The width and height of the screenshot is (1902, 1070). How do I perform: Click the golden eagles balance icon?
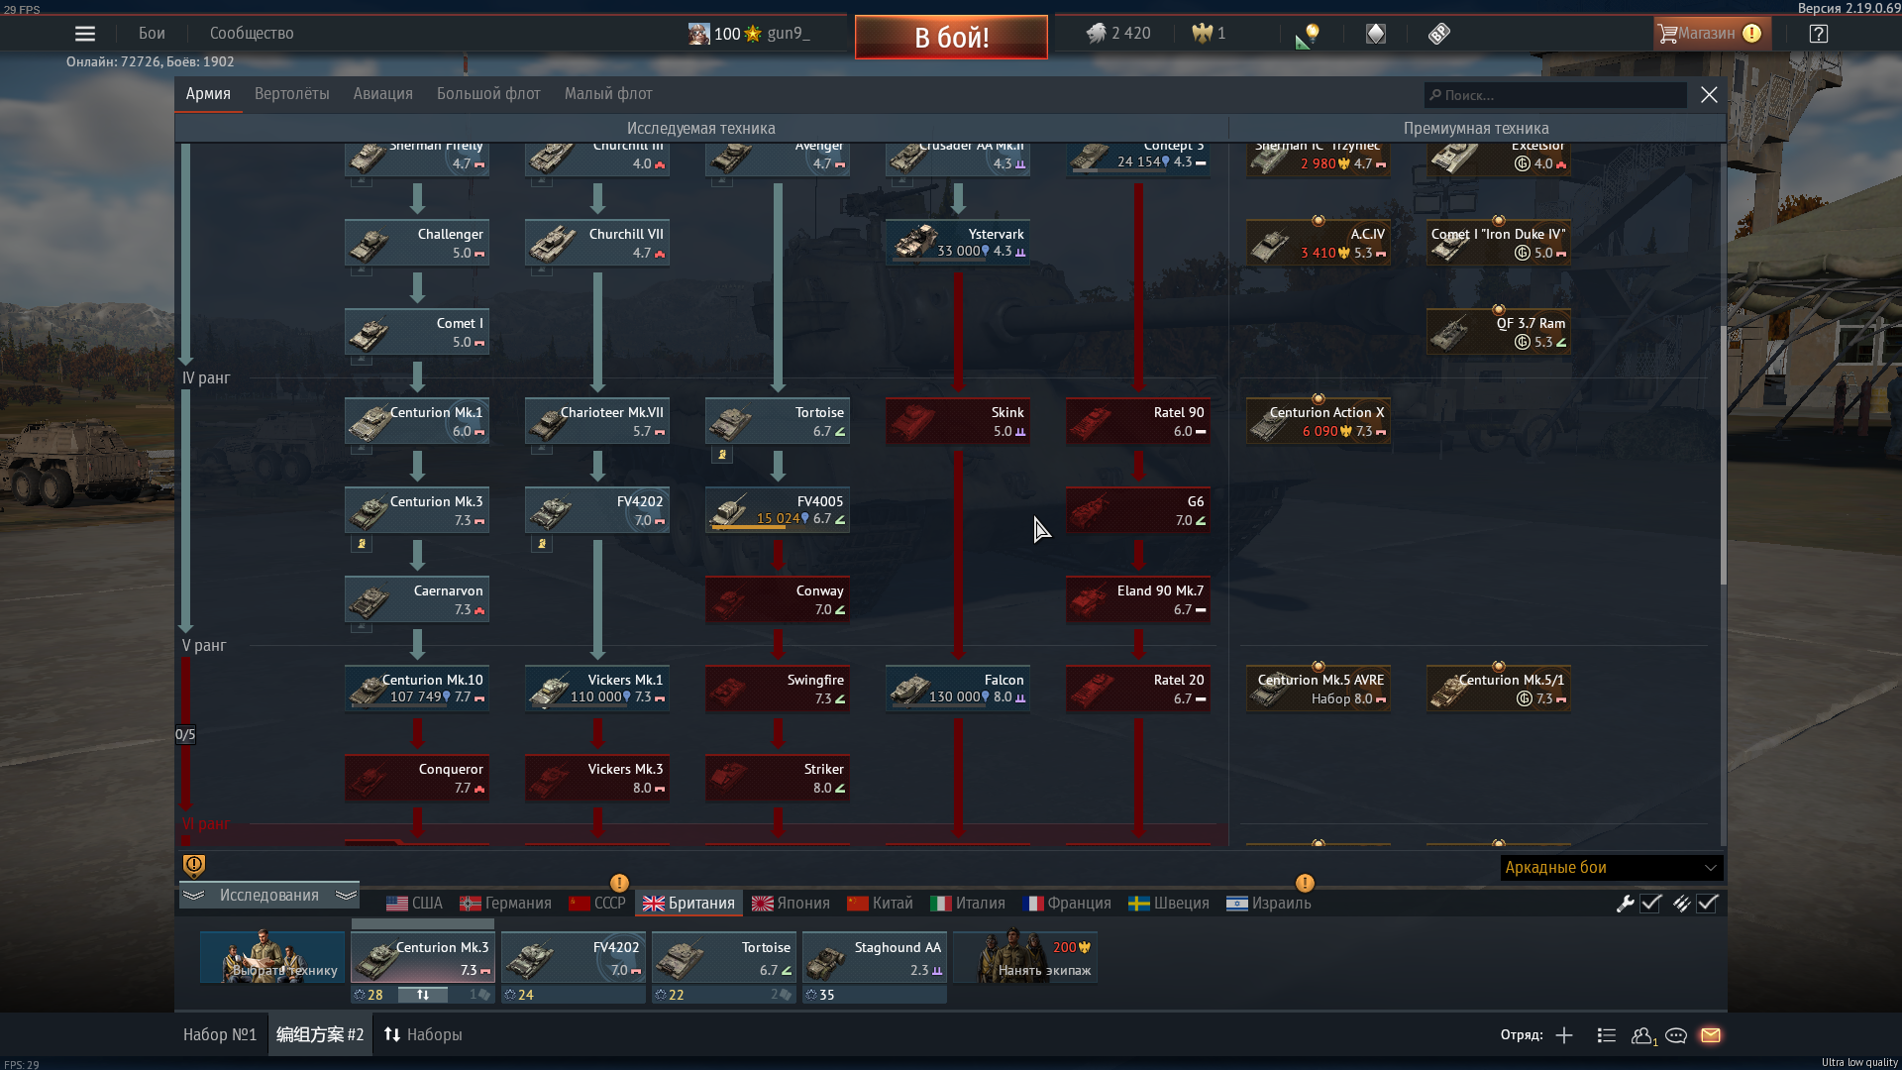coord(1202,34)
